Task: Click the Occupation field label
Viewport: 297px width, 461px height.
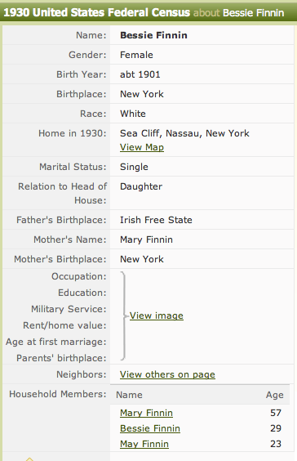Action: [79, 276]
